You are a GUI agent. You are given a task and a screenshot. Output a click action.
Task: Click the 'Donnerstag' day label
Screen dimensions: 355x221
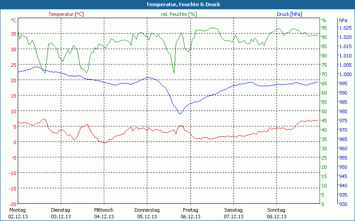(x=147, y=210)
